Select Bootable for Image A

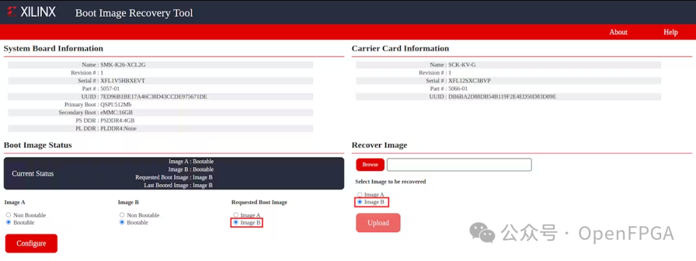click(x=8, y=222)
